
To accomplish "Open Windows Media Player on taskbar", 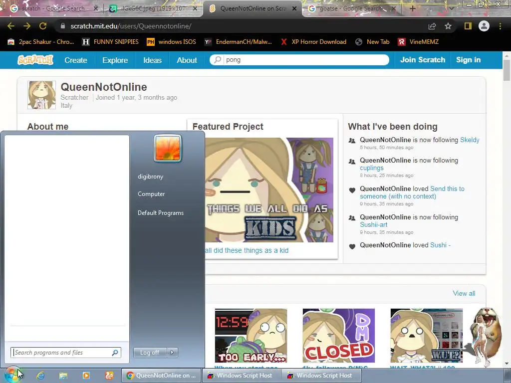I will pyautogui.click(x=86, y=376).
